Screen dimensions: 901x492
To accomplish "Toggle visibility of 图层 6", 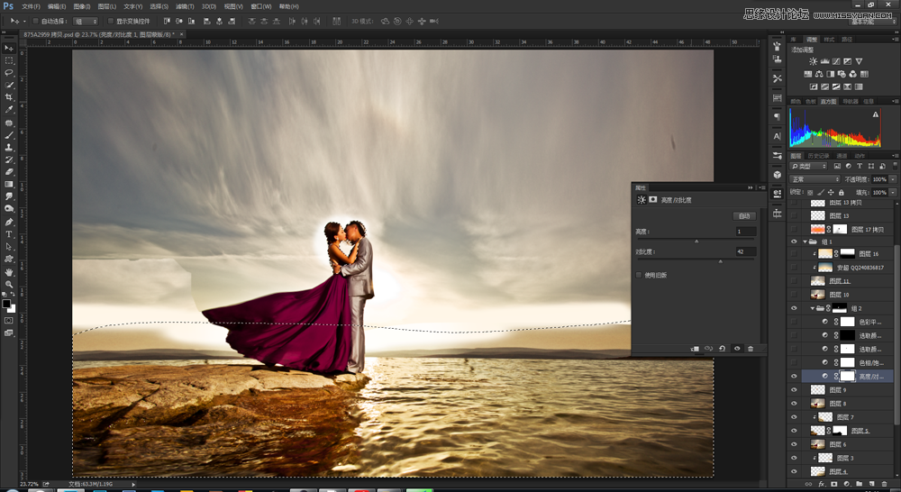I will click(794, 444).
